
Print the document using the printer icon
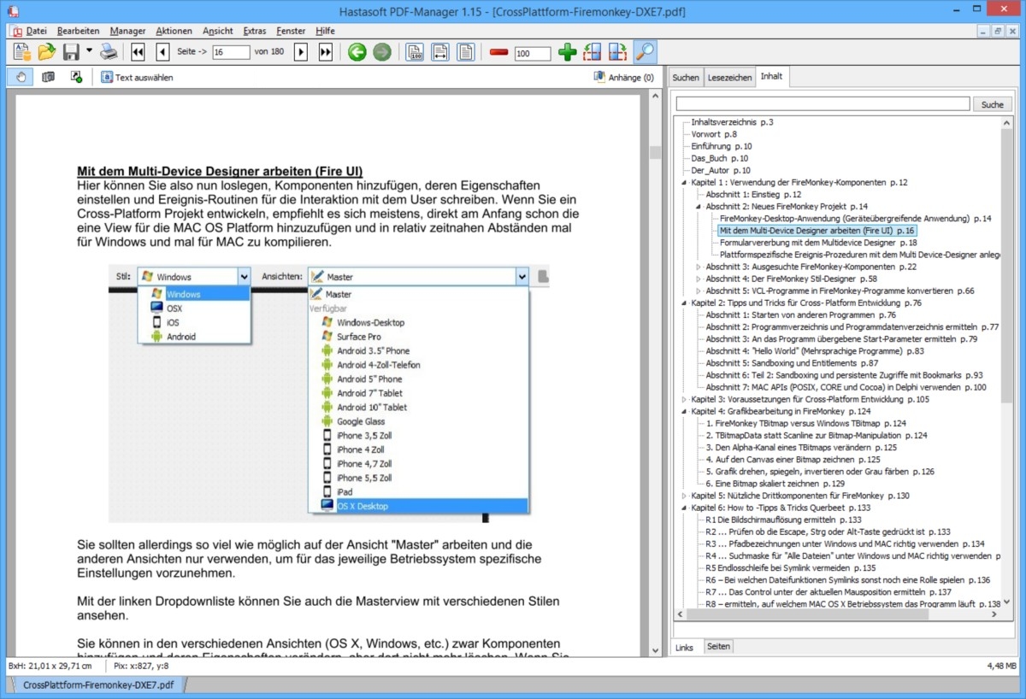[109, 52]
